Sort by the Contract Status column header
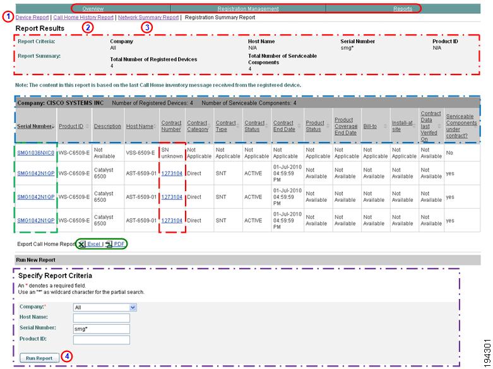Viewport: 493px width, 369px height. click(254, 126)
